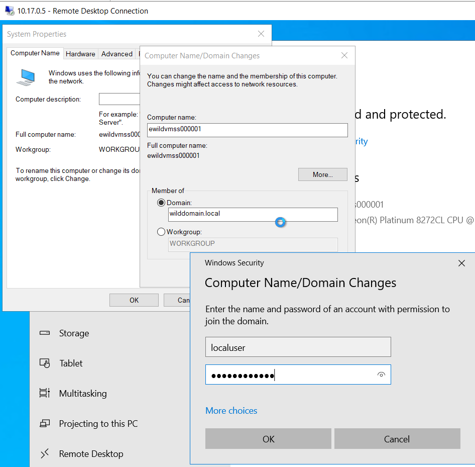Click the More... button
Image resolution: width=475 pixels, height=467 pixels.
(323, 174)
